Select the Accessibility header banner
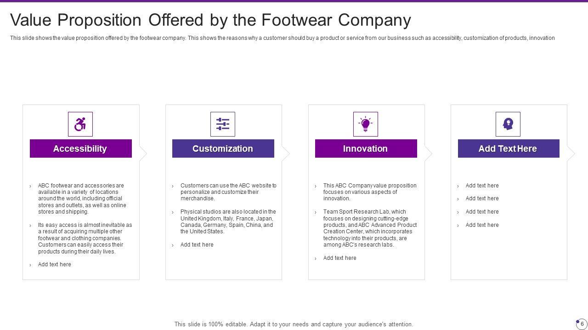 [80, 148]
